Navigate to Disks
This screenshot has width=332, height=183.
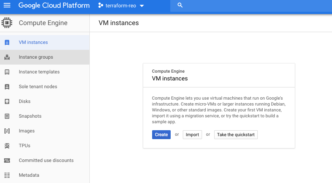45,101
